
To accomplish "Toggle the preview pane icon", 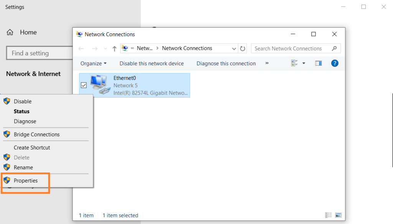I will tap(318, 63).
